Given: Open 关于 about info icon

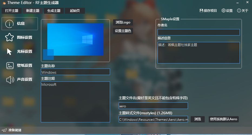Looking at the screenshot, I should pyautogui.click(x=239, y=10).
